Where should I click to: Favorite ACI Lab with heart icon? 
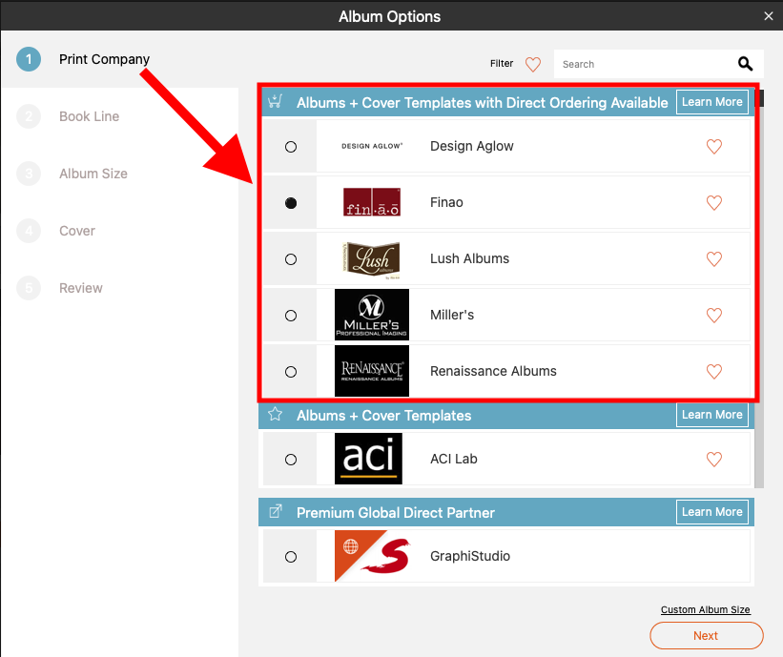(x=713, y=460)
